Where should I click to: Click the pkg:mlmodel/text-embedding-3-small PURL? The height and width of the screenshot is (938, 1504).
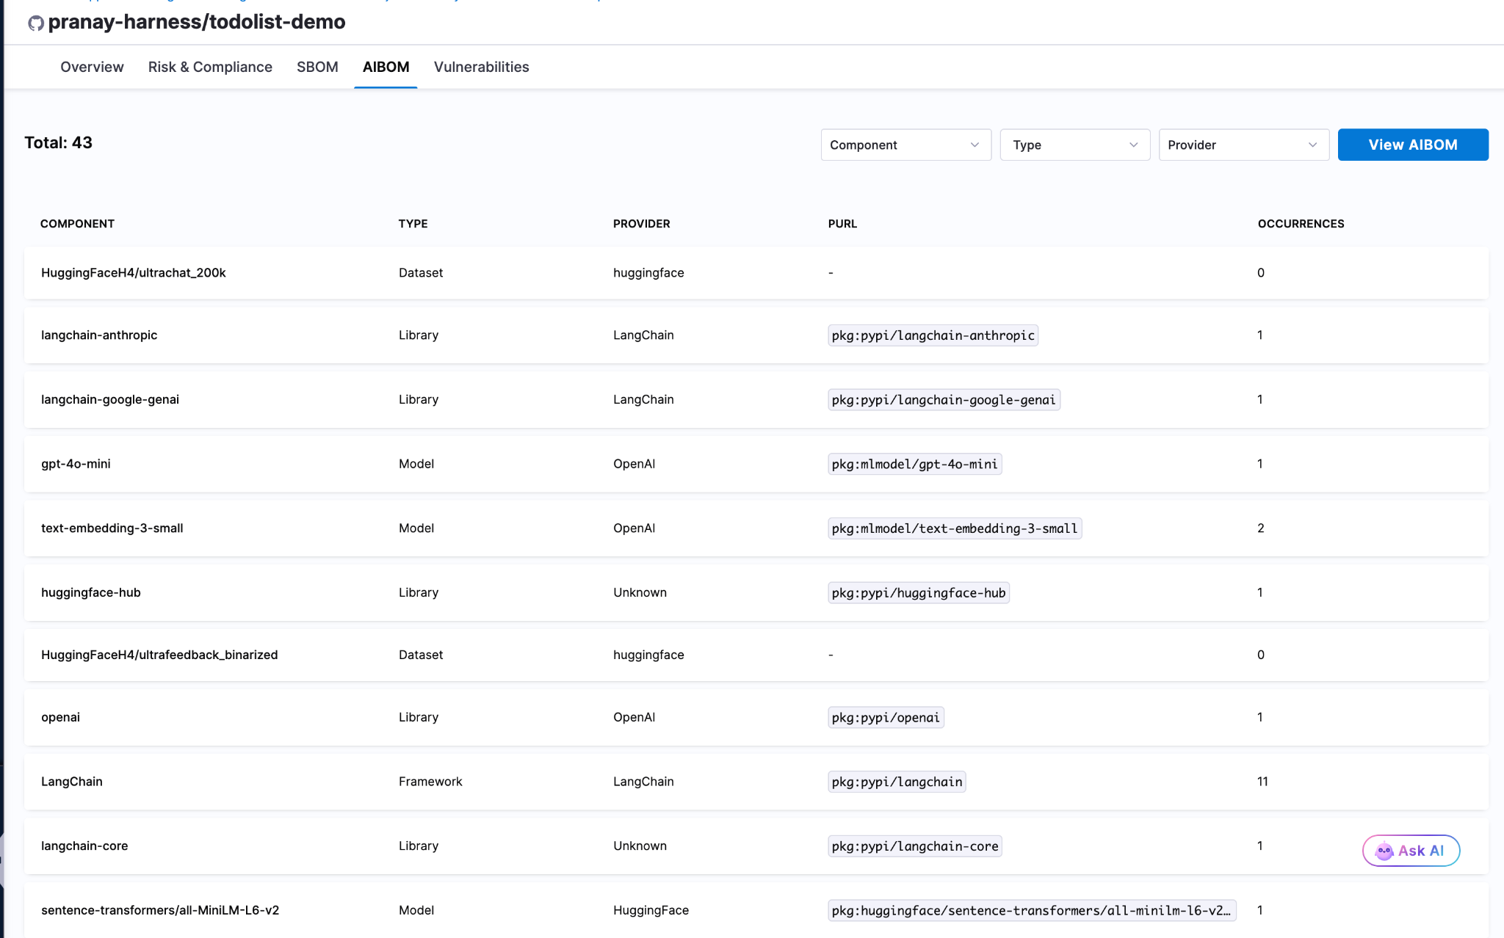955,528
